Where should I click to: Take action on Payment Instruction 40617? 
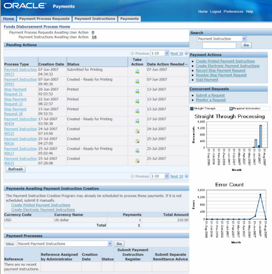(x=137, y=151)
